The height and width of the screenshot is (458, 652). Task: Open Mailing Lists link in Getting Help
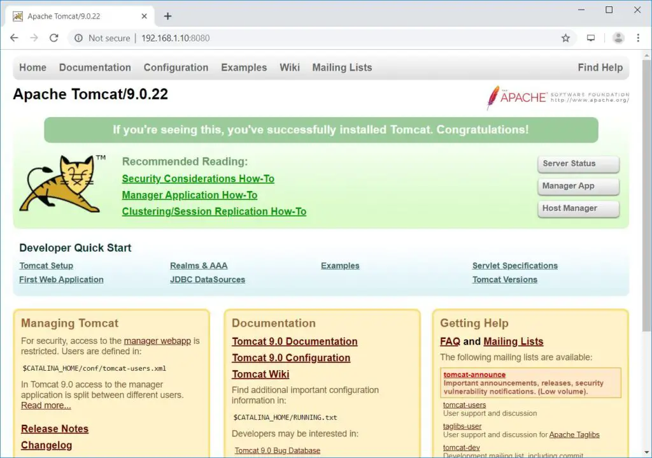point(513,341)
